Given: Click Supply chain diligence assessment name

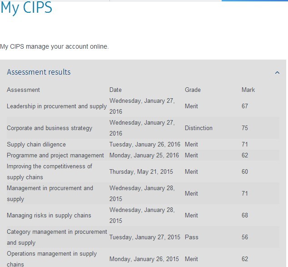Looking at the screenshot, I should [x=36, y=144].
